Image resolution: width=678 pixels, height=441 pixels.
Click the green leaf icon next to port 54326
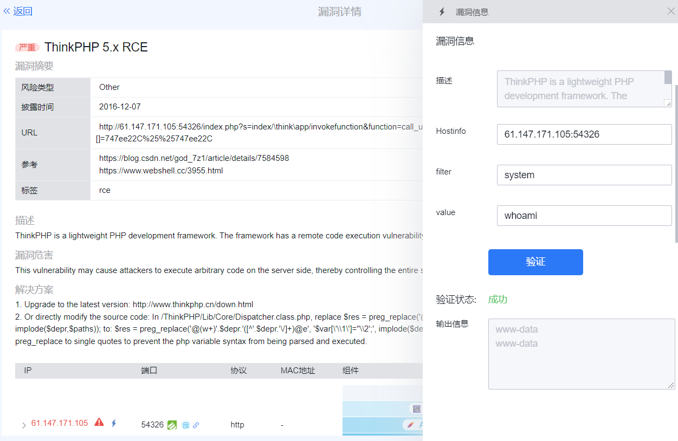pos(172,425)
